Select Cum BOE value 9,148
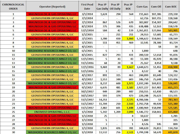The width and height of the screenshot is (180, 134). tap(171, 63)
